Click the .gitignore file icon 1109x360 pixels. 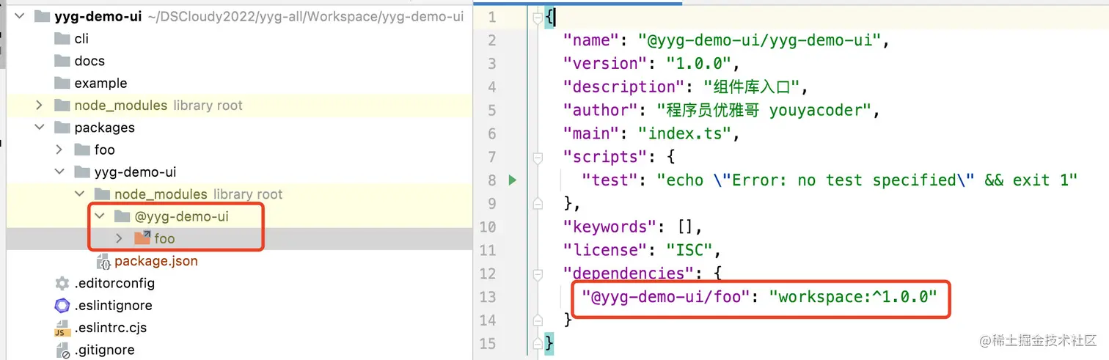(x=62, y=350)
